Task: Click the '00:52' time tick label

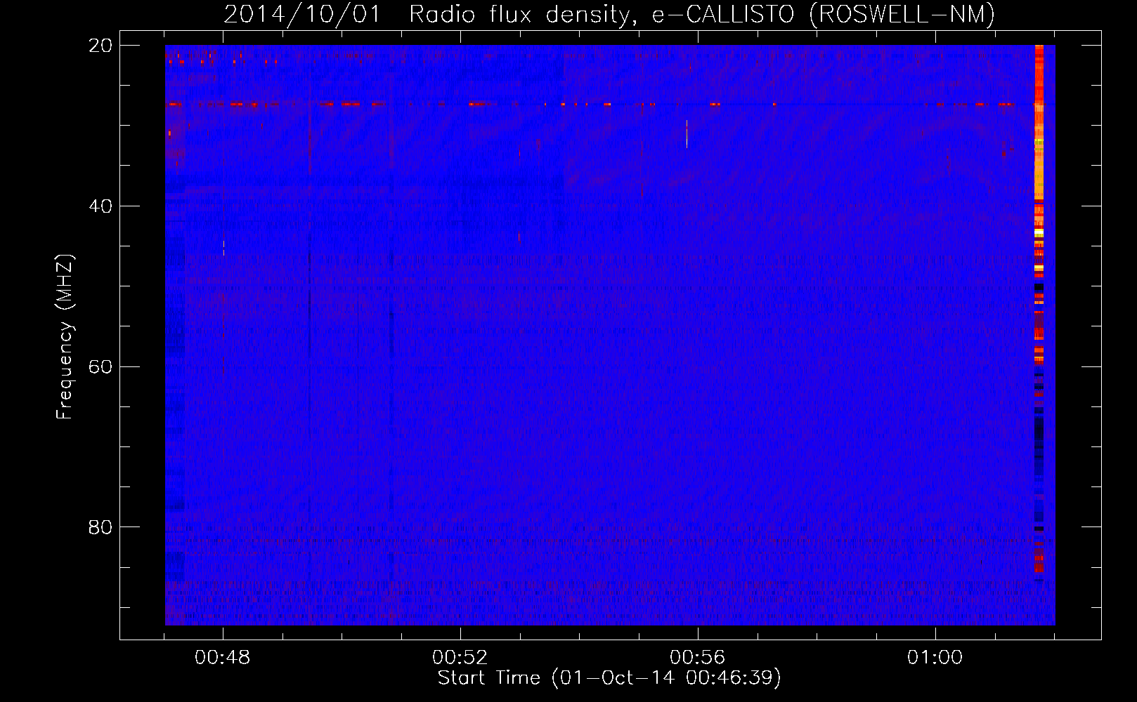Action: pos(460,658)
